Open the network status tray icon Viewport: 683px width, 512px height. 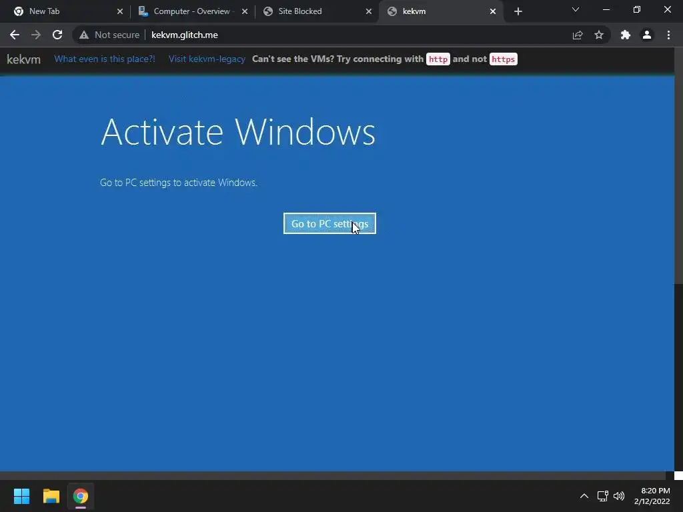603,496
